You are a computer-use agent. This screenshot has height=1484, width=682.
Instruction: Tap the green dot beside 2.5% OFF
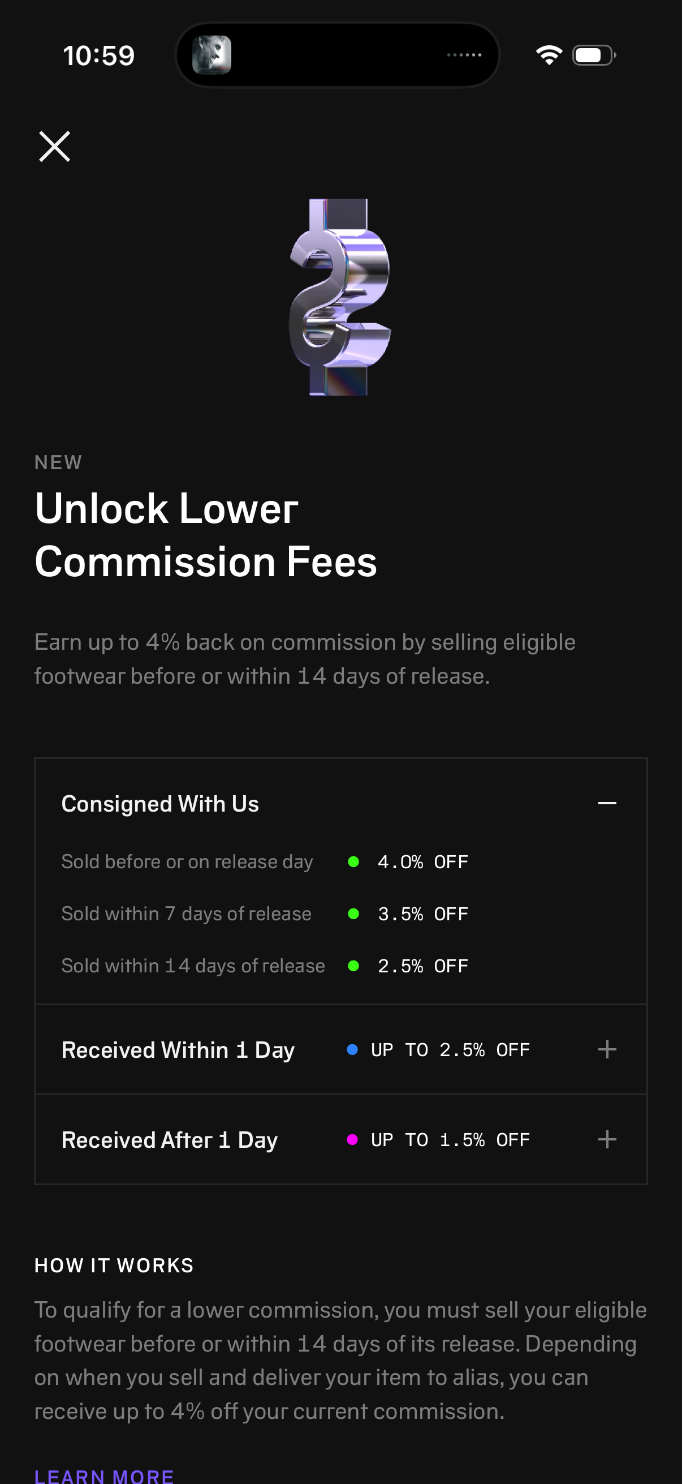pos(353,966)
